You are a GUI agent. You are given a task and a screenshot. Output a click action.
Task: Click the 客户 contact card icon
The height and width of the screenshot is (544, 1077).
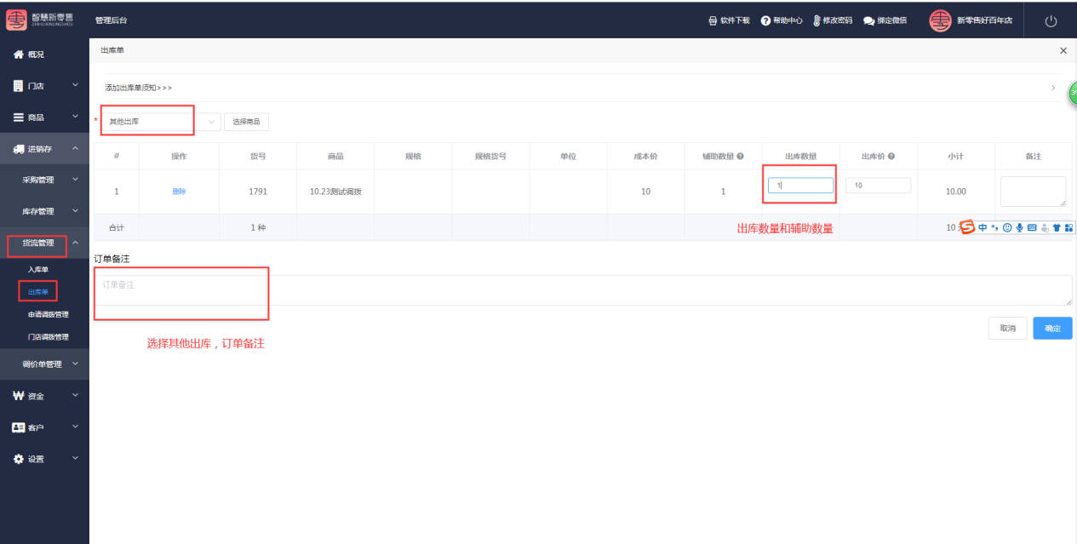(x=18, y=427)
